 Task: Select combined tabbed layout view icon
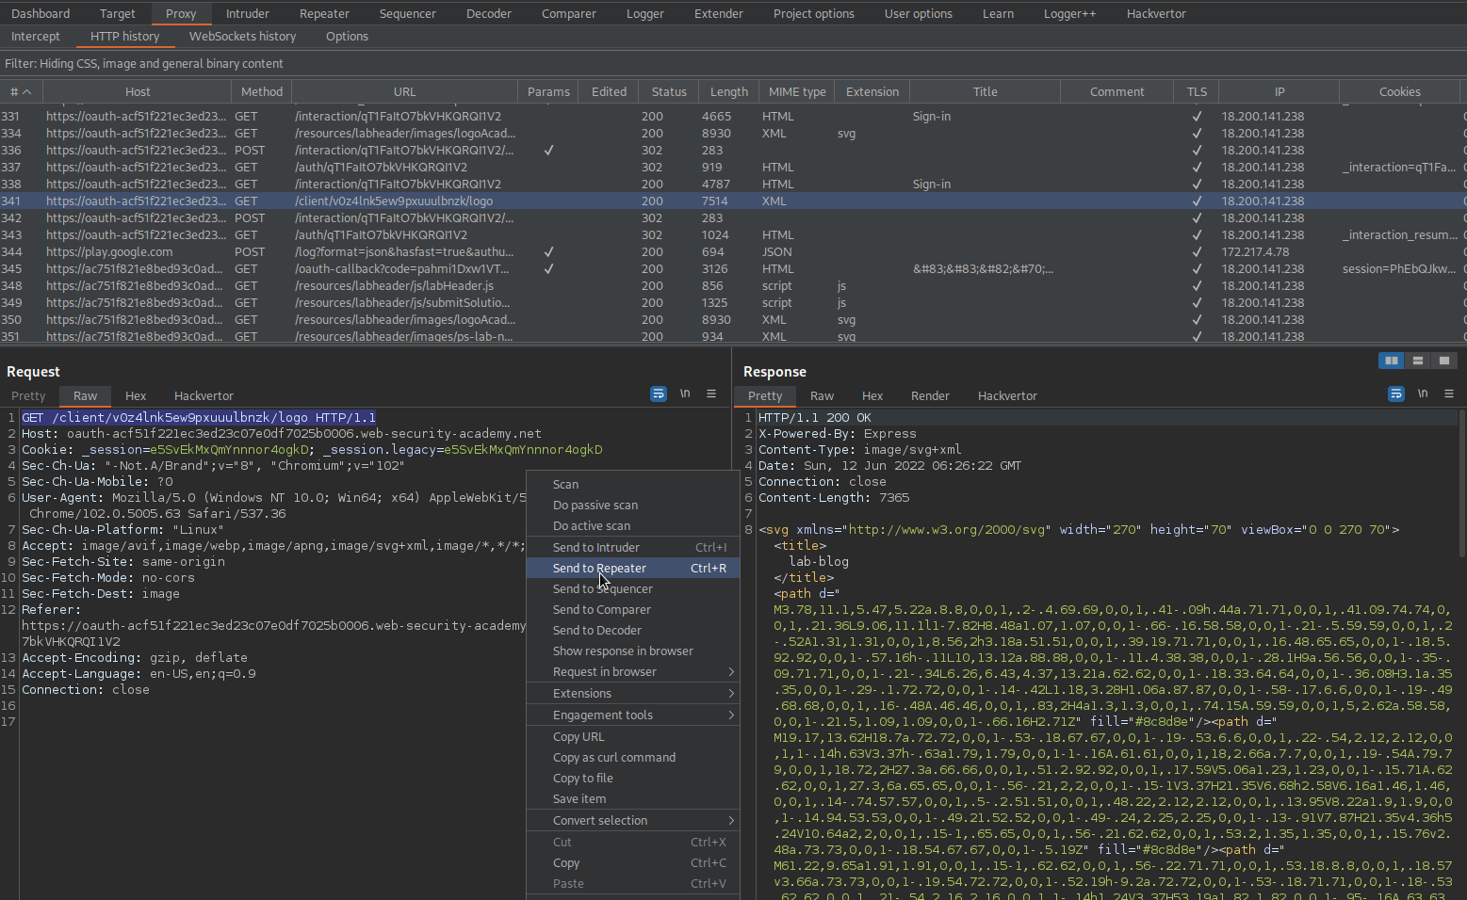coord(1443,361)
